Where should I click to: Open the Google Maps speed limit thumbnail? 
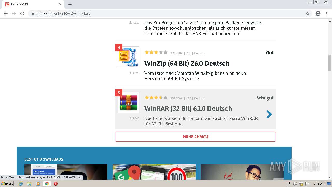pos(154,172)
